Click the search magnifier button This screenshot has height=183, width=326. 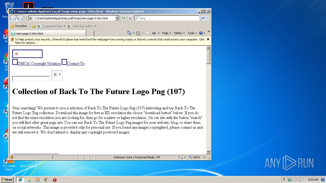coord(203,18)
